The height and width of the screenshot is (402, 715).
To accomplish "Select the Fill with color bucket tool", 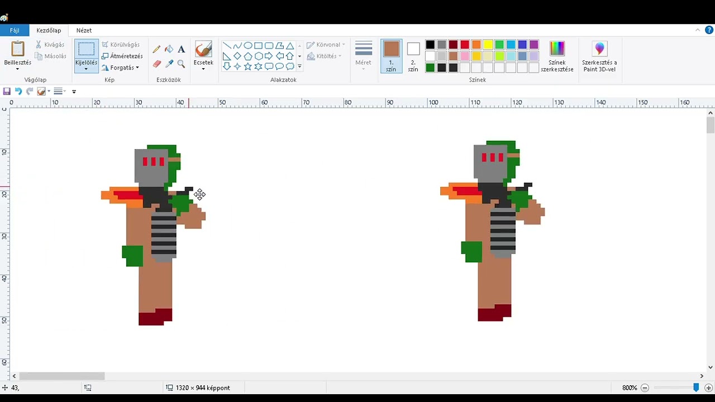I will (x=169, y=50).
